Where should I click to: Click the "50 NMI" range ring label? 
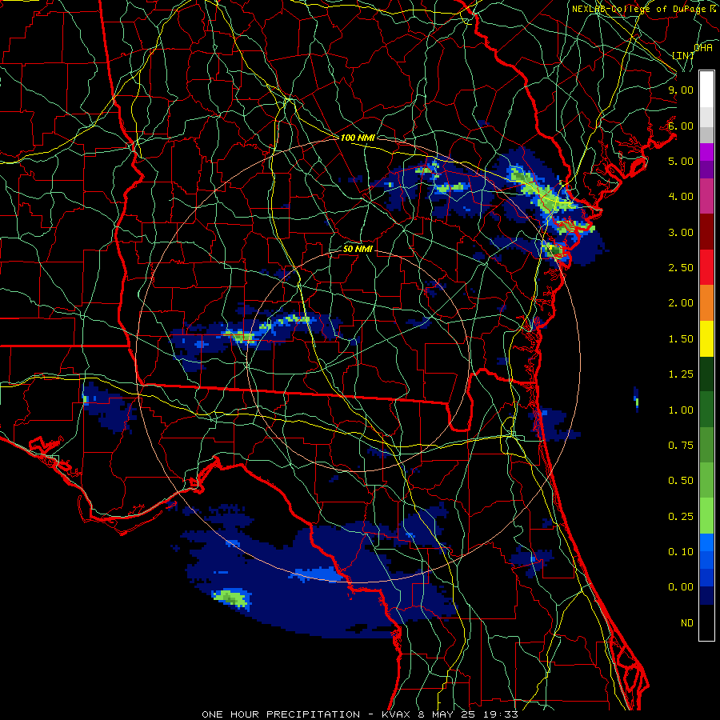pos(358,249)
